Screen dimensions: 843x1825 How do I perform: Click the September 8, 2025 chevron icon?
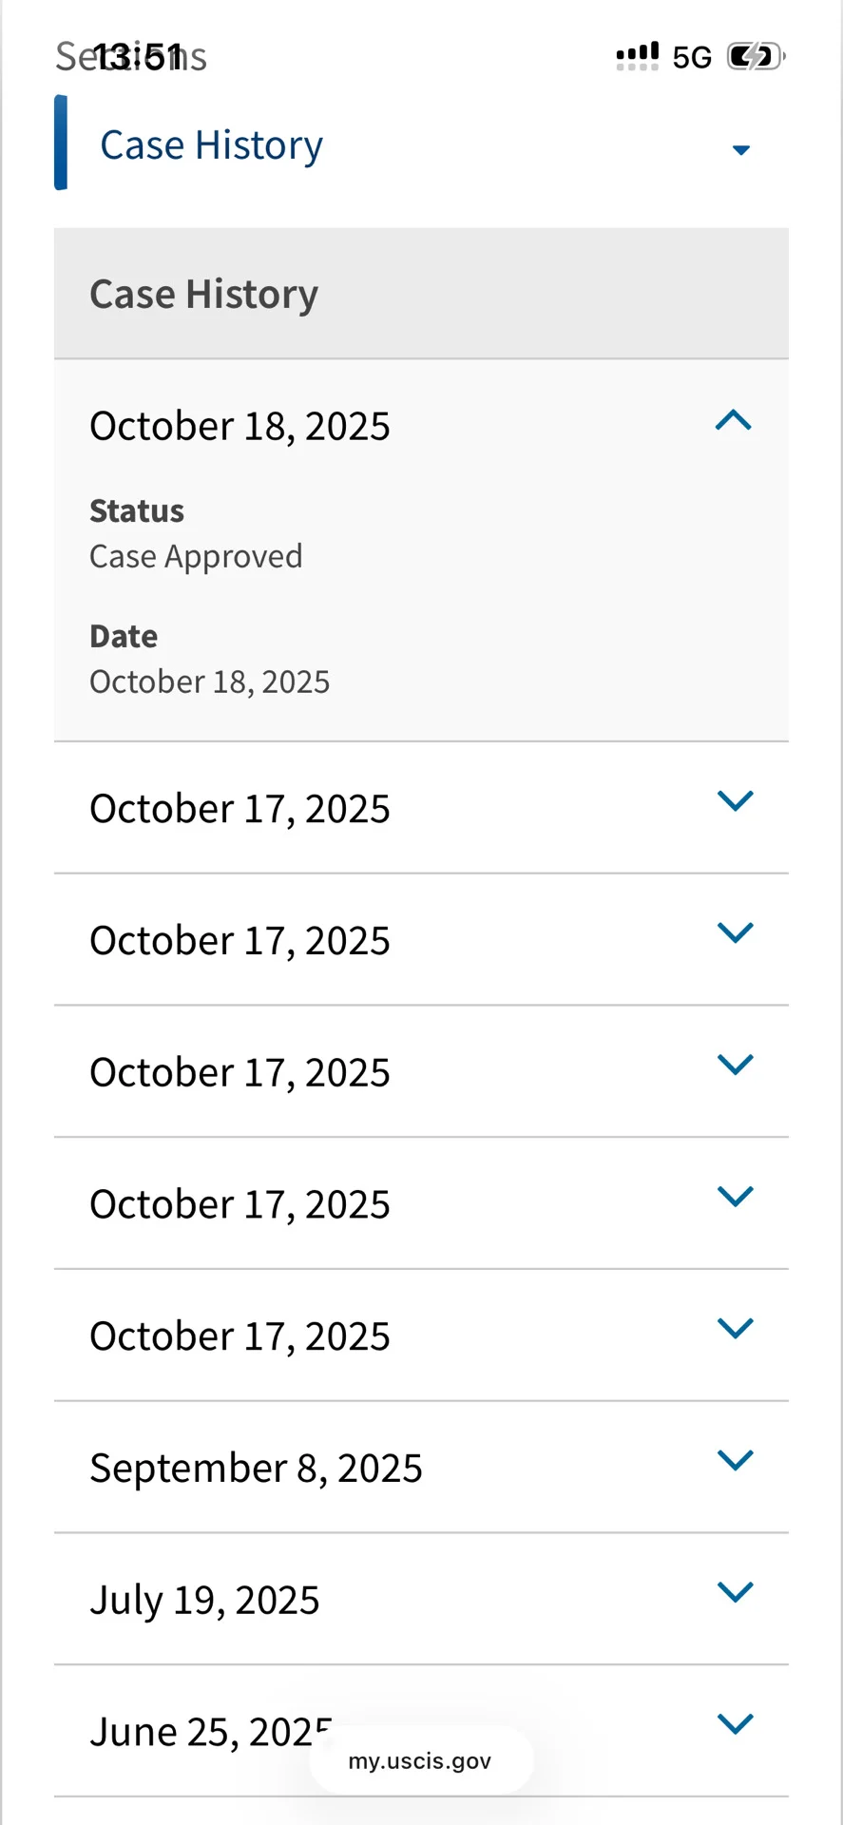[736, 1460]
